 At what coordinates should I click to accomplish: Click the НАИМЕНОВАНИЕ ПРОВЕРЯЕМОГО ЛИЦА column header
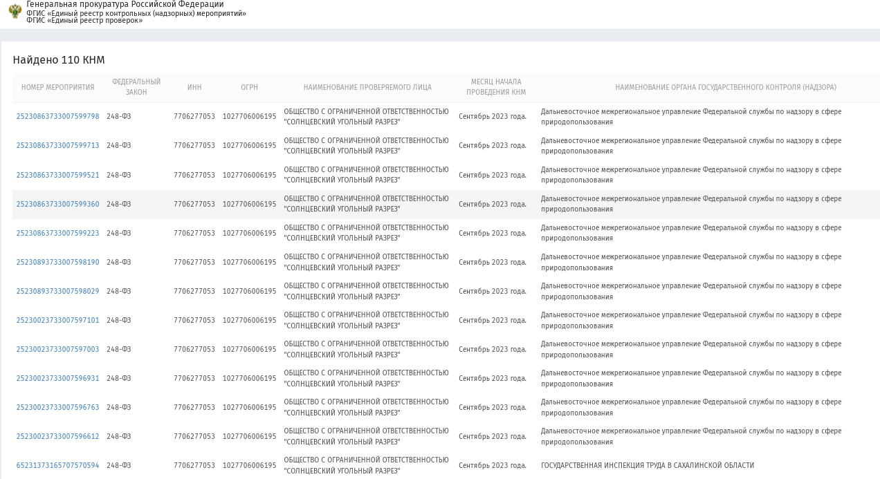coord(367,87)
